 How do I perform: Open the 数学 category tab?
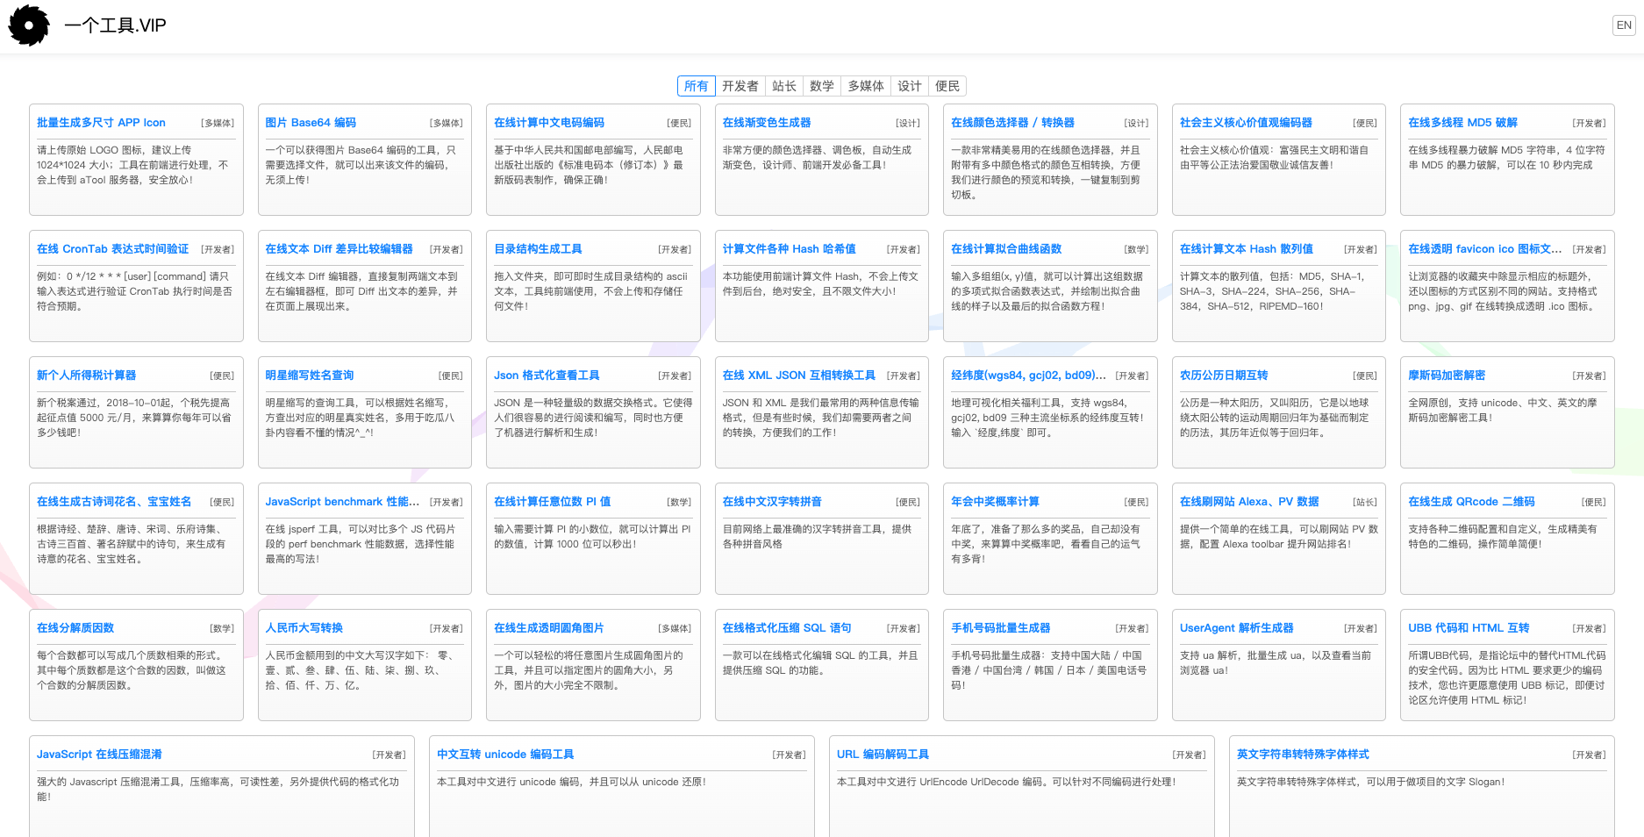[x=821, y=86]
